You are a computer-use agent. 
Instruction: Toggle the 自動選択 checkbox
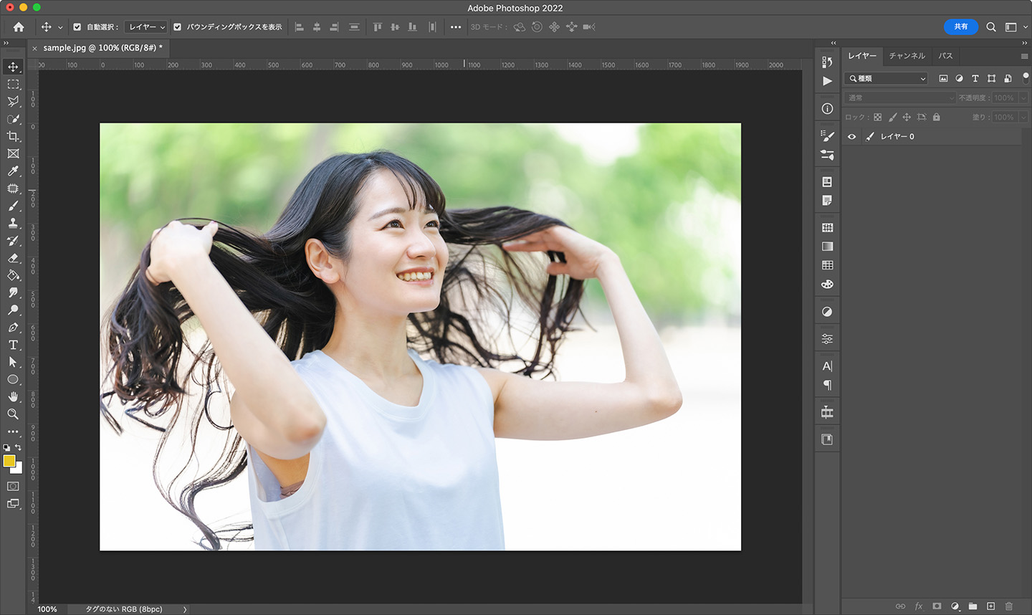(77, 27)
